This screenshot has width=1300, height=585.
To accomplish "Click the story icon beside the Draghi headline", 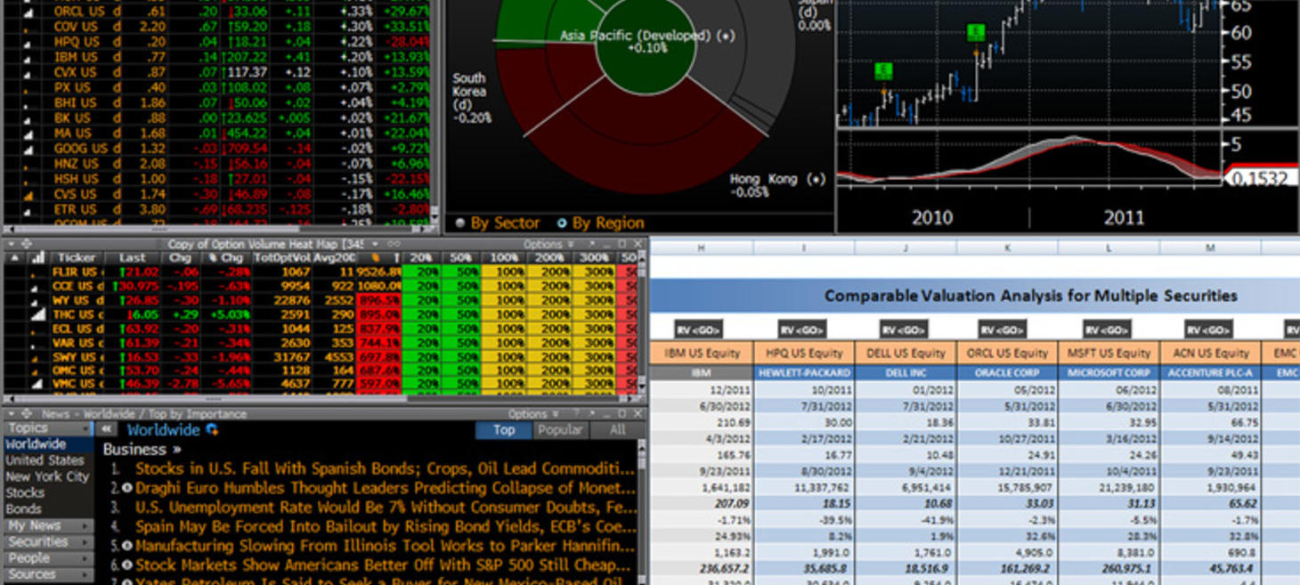I will click(x=127, y=488).
